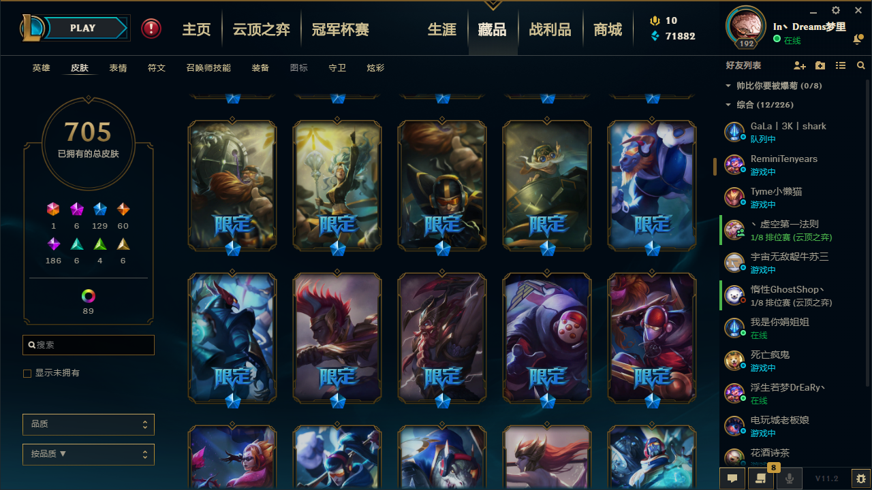Screen dimensions: 872x490
Task: Click the red alert exclamation icon
Action: [x=151, y=28]
